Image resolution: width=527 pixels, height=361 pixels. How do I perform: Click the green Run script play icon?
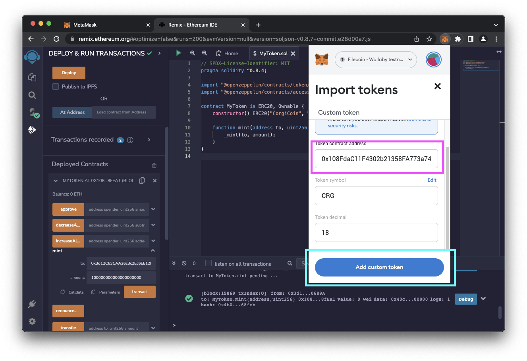pyautogui.click(x=179, y=53)
